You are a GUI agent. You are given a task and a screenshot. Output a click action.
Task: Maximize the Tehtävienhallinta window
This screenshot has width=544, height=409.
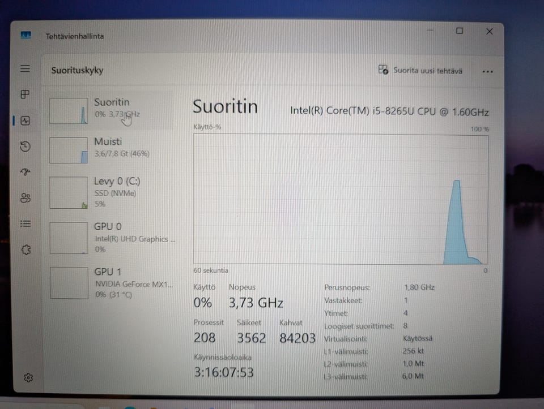460,31
